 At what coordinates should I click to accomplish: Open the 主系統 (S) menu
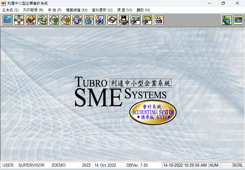pyautogui.click(x=10, y=10)
